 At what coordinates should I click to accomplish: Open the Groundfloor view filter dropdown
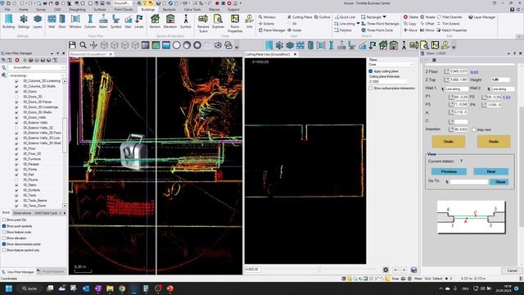coord(63,67)
